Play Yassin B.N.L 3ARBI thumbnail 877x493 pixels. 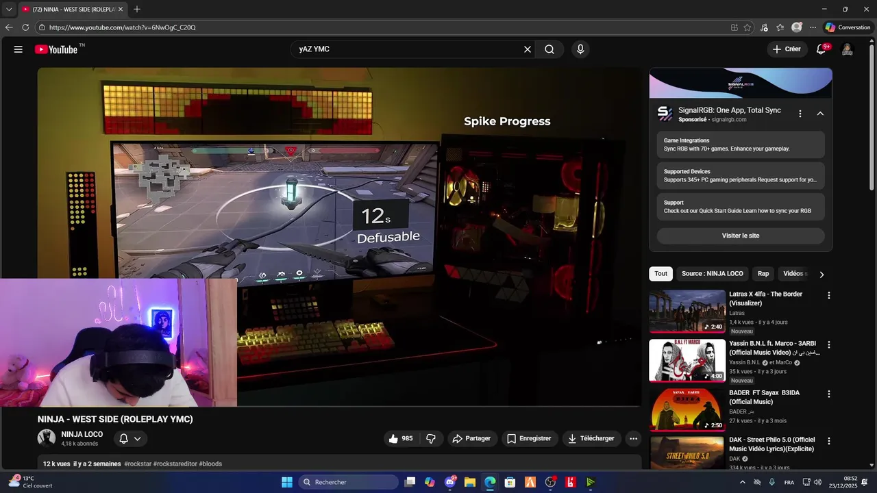click(687, 360)
